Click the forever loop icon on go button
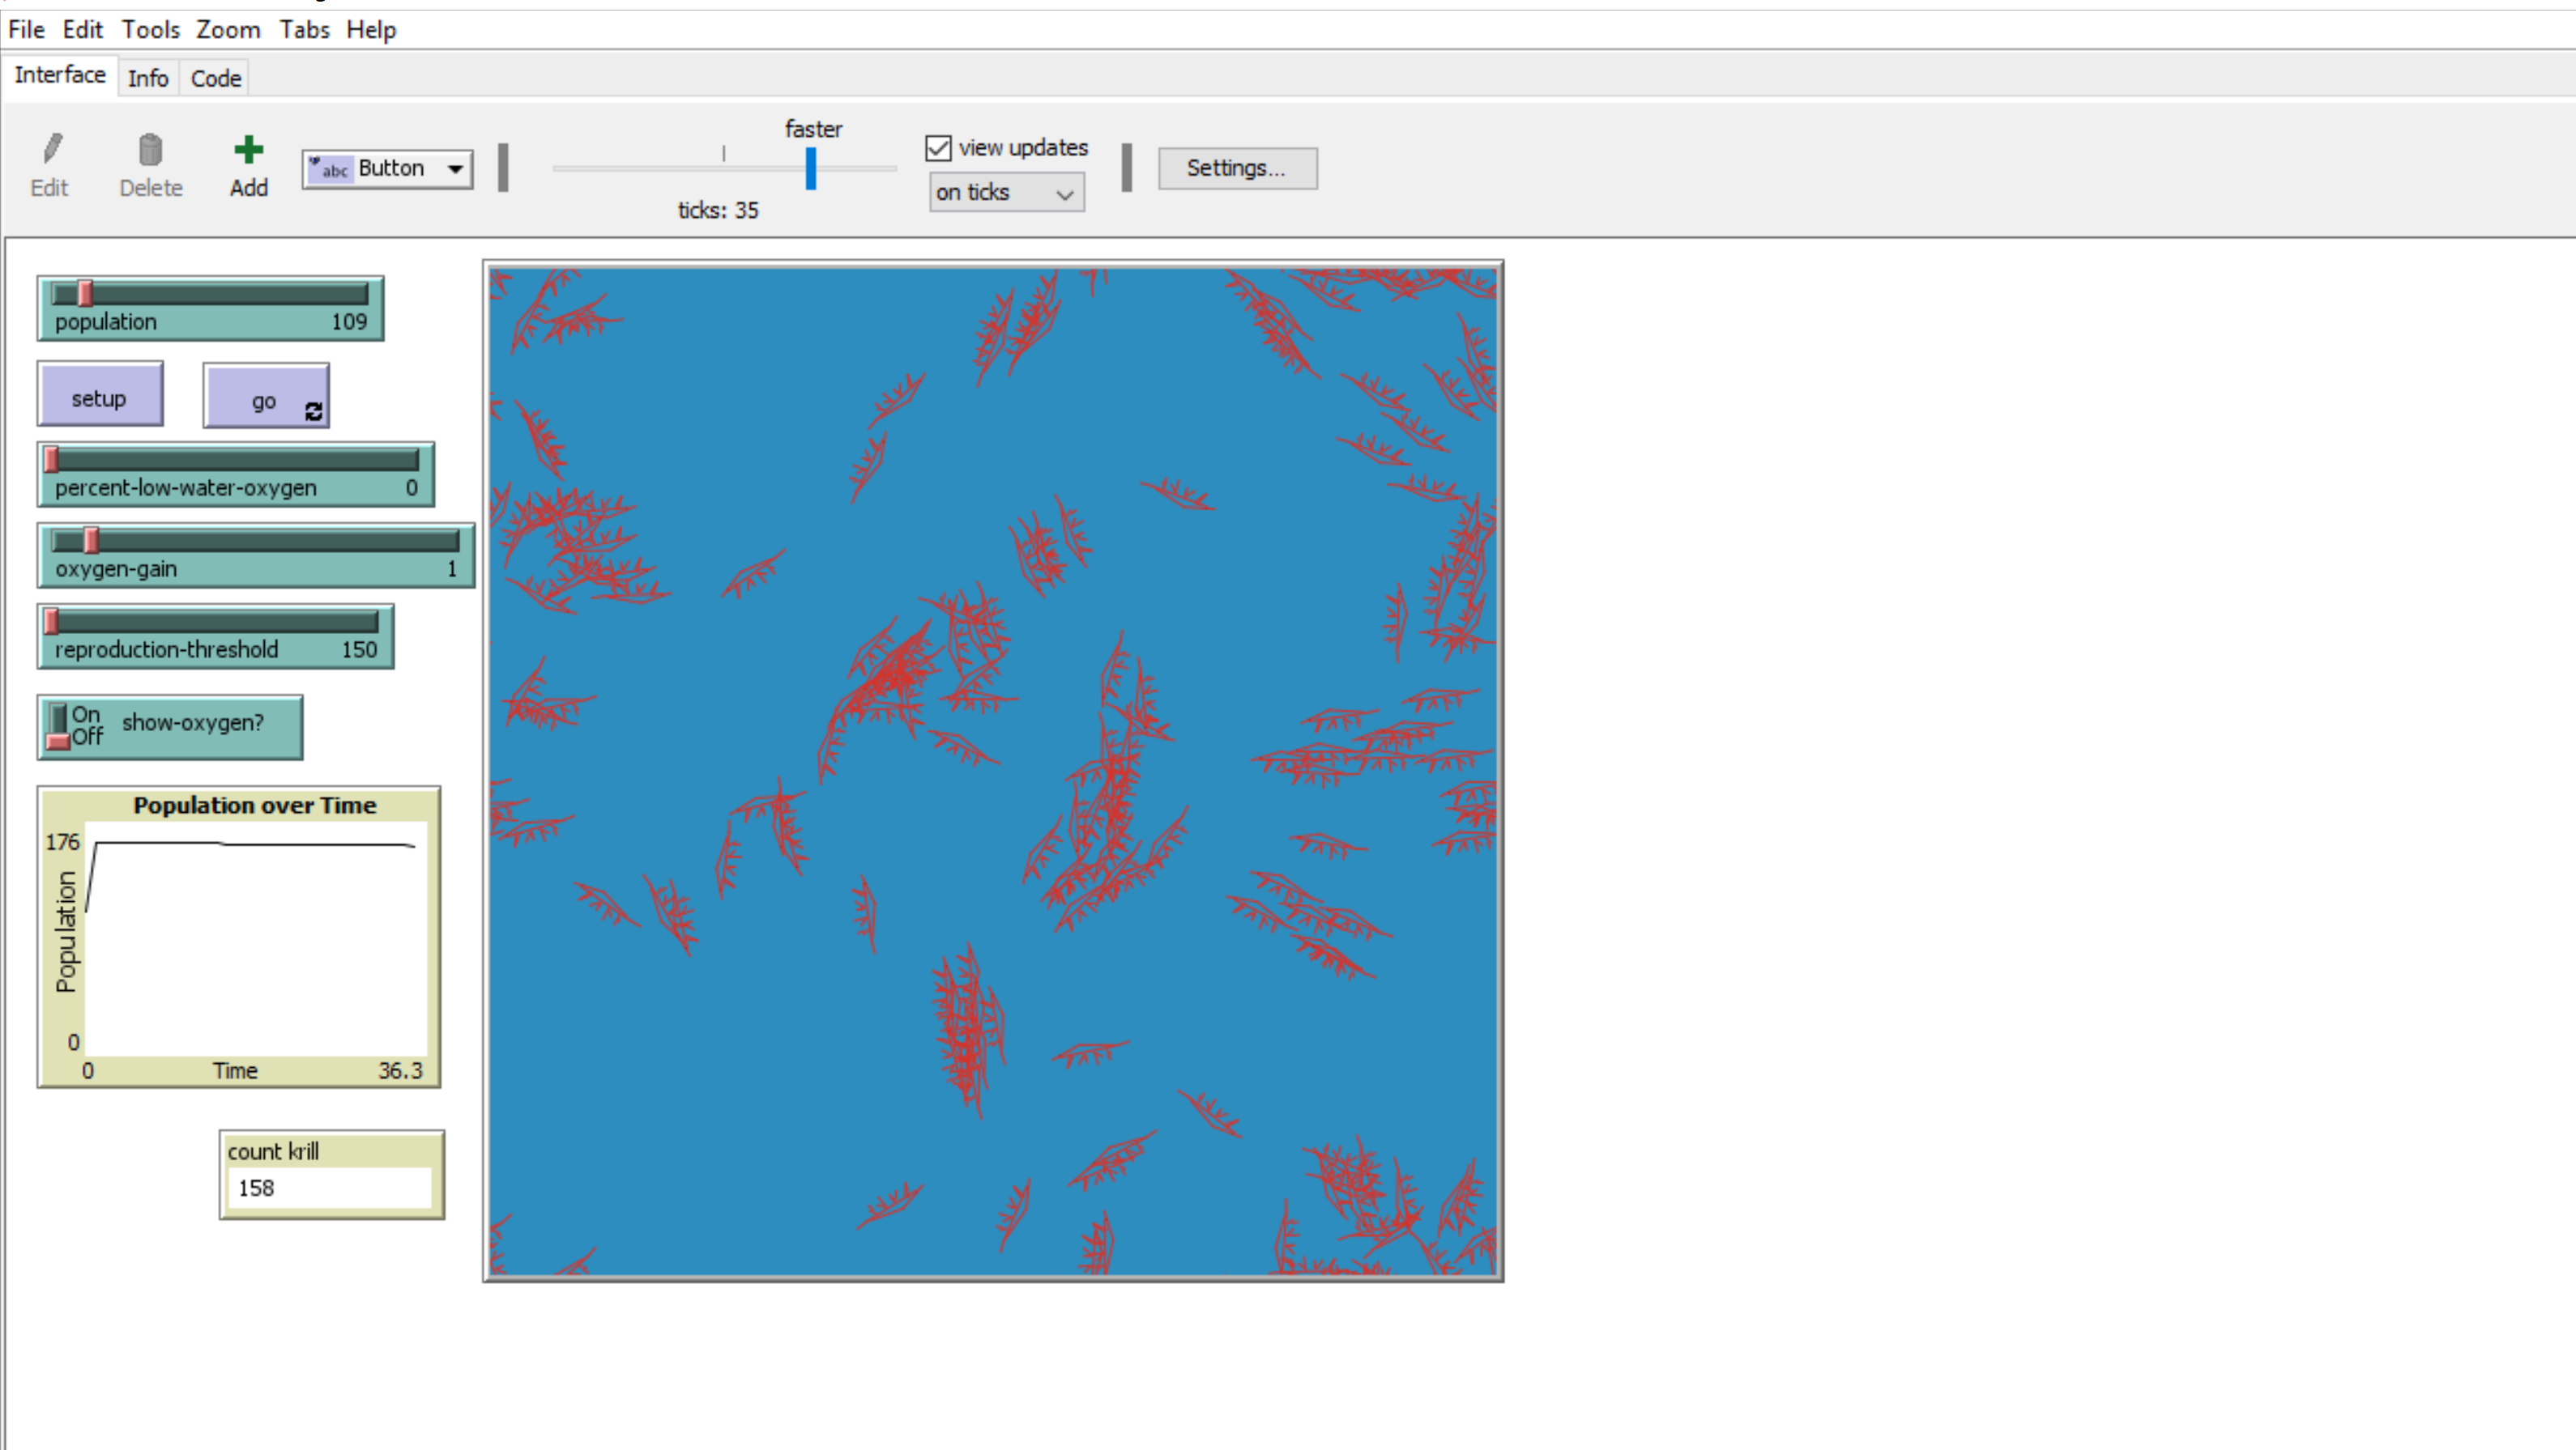Viewport: 2576px width, 1450px height. 314,410
